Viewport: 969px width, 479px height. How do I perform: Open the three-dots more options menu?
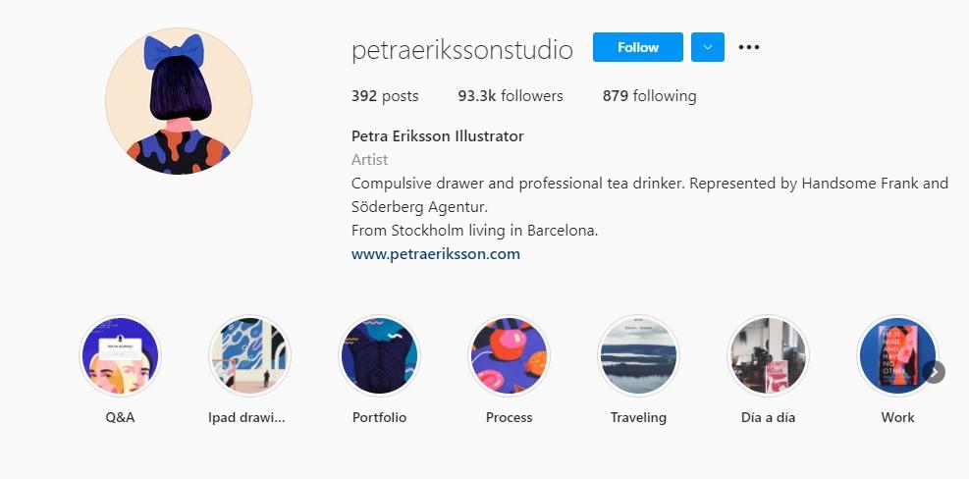click(749, 47)
